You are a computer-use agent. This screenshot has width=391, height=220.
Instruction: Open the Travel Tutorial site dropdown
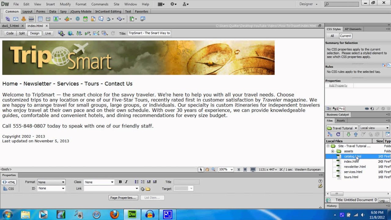point(342,128)
